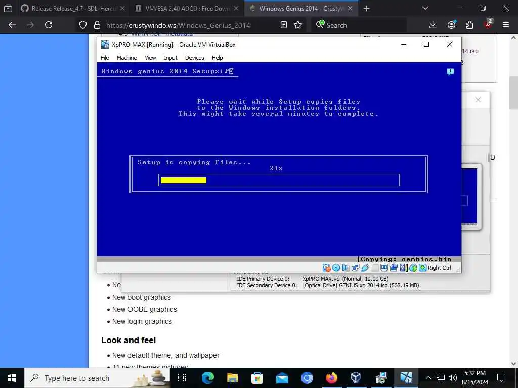Screen dimensions: 518x388
Task: Open the volume control in system tray
Action: (x=452, y=378)
